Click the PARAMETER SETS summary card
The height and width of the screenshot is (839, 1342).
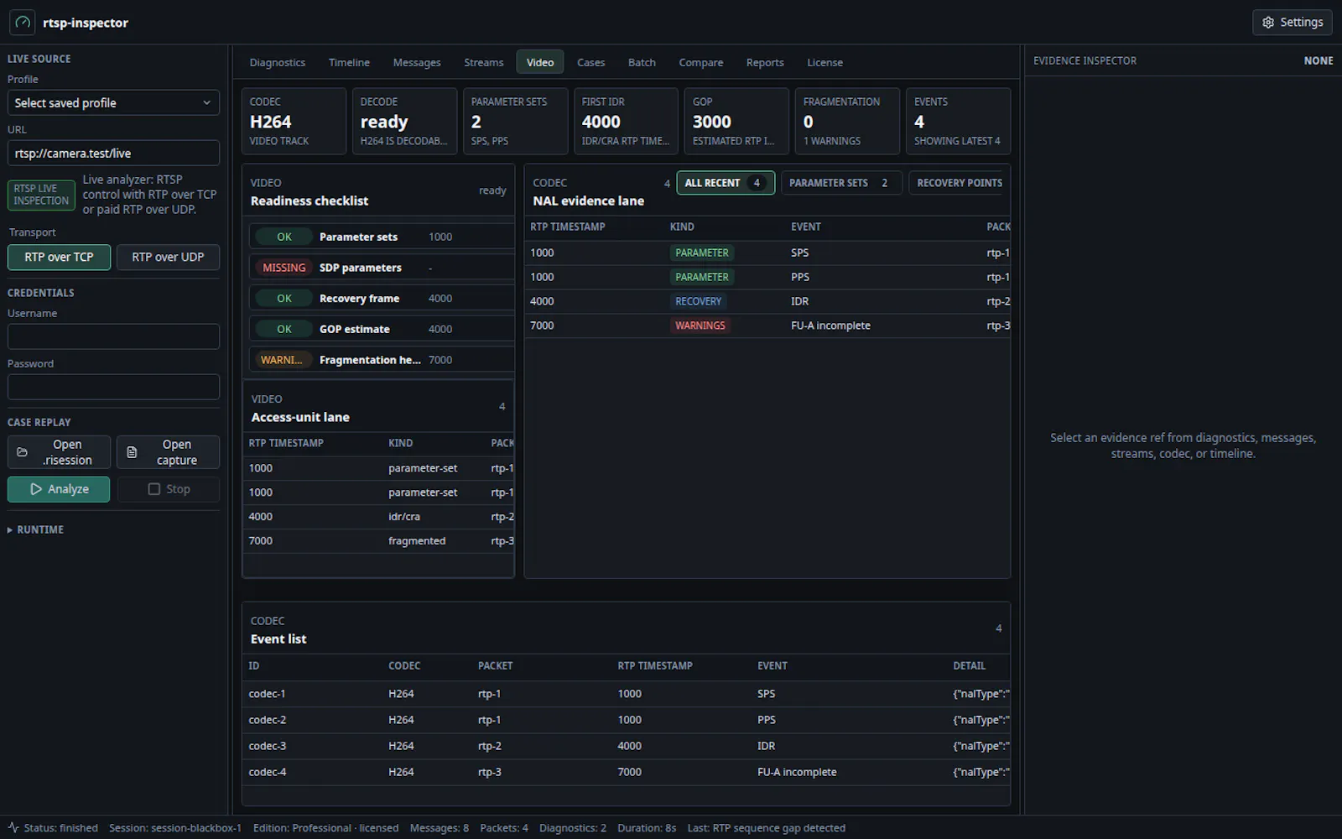pos(515,121)
